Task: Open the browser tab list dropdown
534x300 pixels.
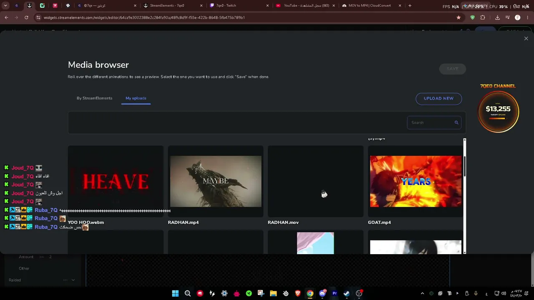Action: tap(5, 5)
